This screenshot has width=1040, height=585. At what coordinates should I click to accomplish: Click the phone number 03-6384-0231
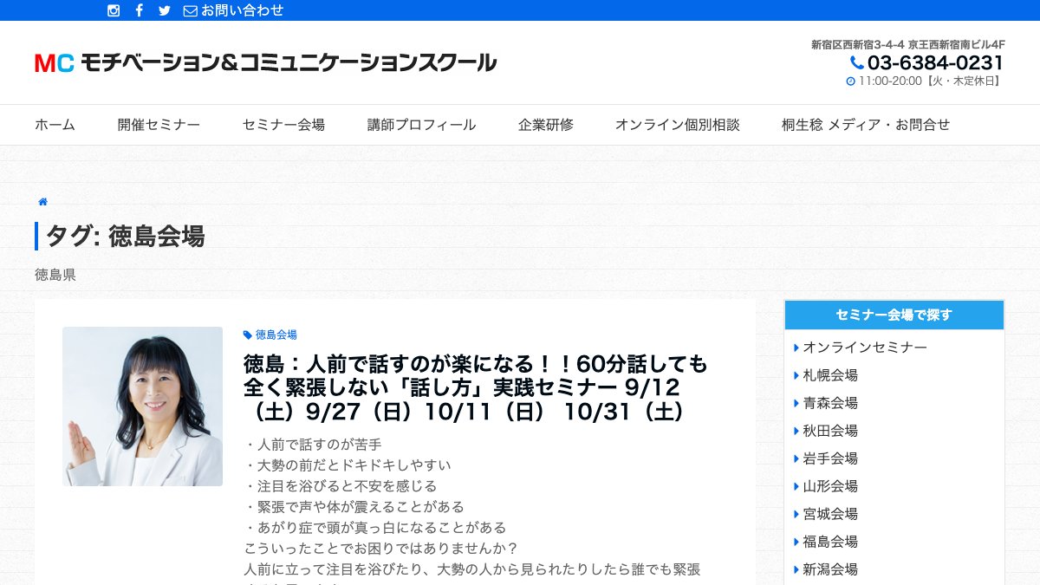coord(935,62)
